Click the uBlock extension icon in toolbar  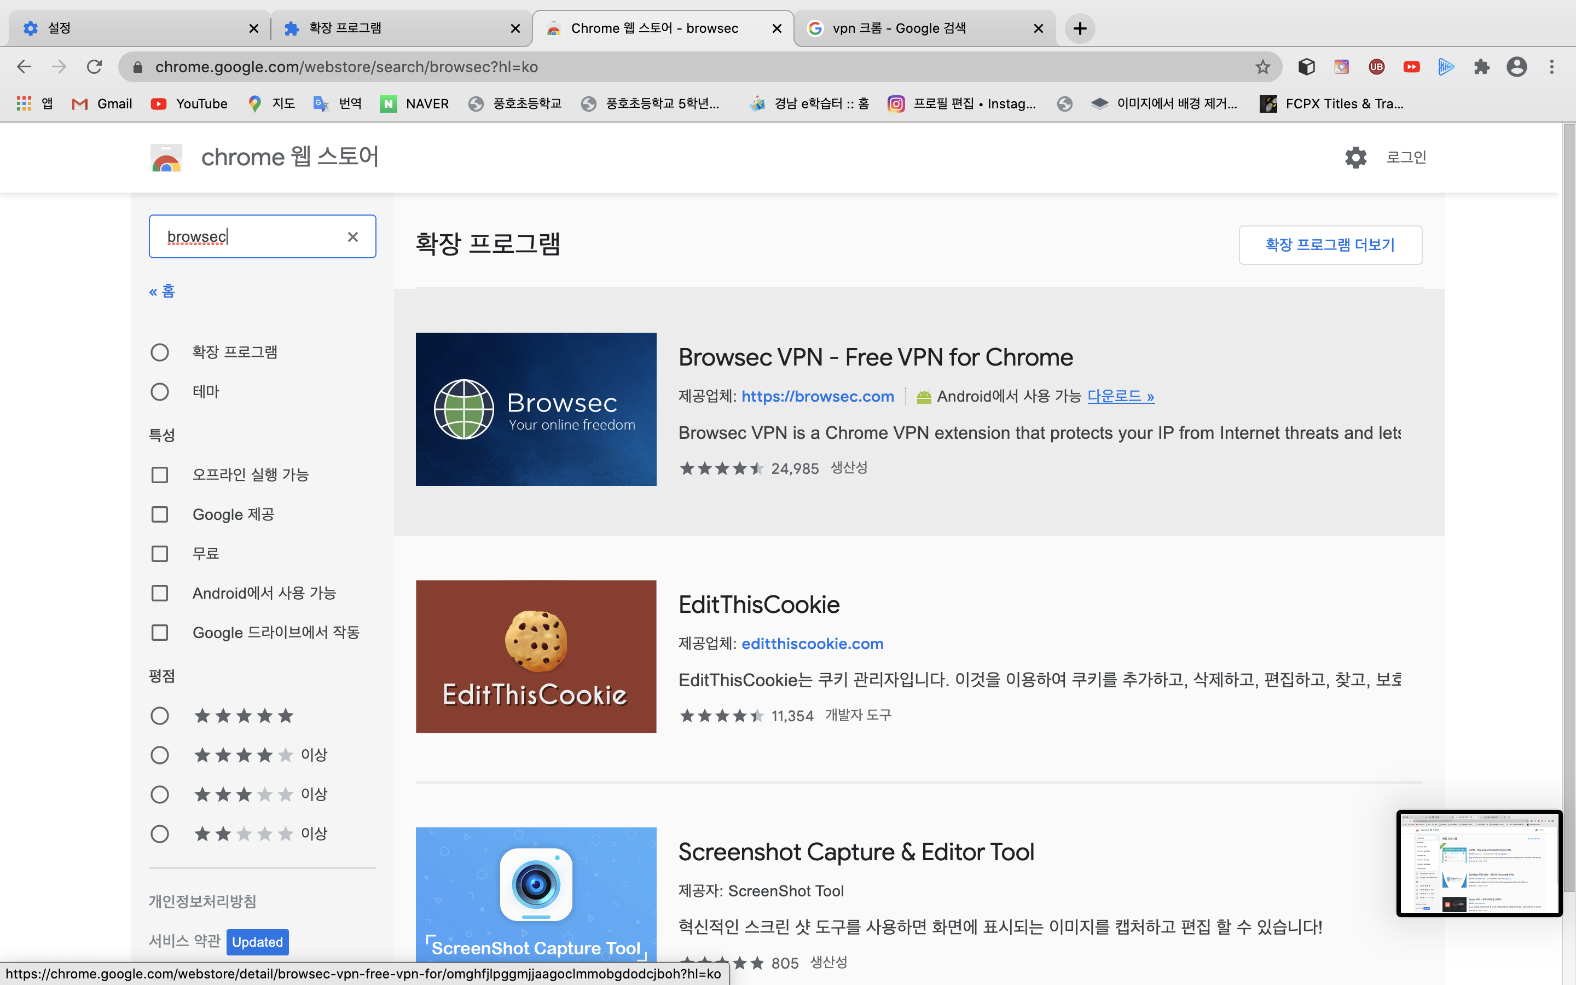(1376, 67)
